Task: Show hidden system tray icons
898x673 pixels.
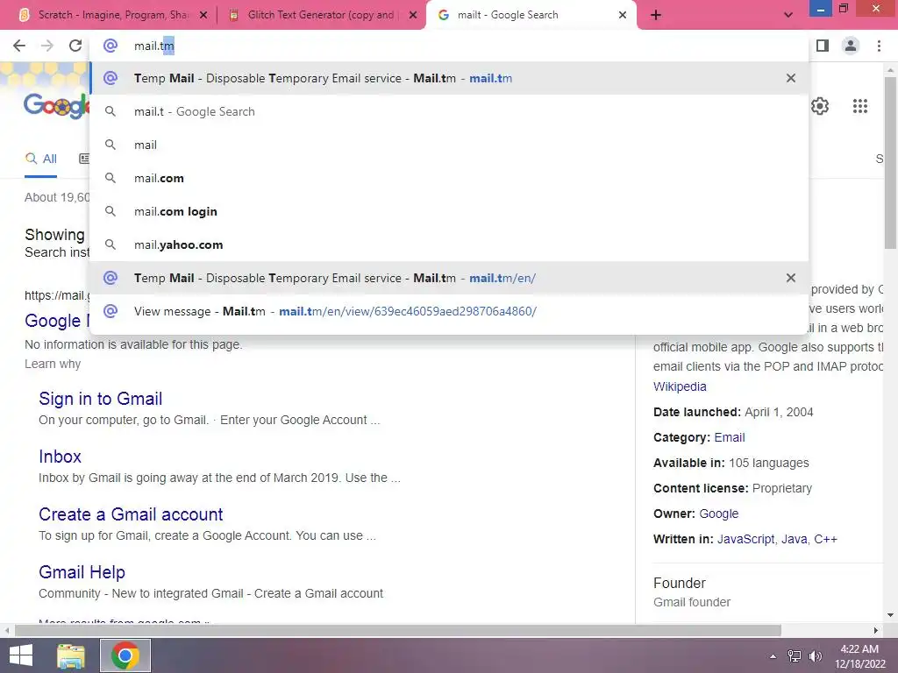Action: coord(773,656)
